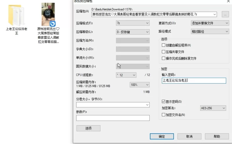Expand the 分卷大小 volume size combo box
The width and height of the screenshot is (232, 144).
(x=113, y=105)
